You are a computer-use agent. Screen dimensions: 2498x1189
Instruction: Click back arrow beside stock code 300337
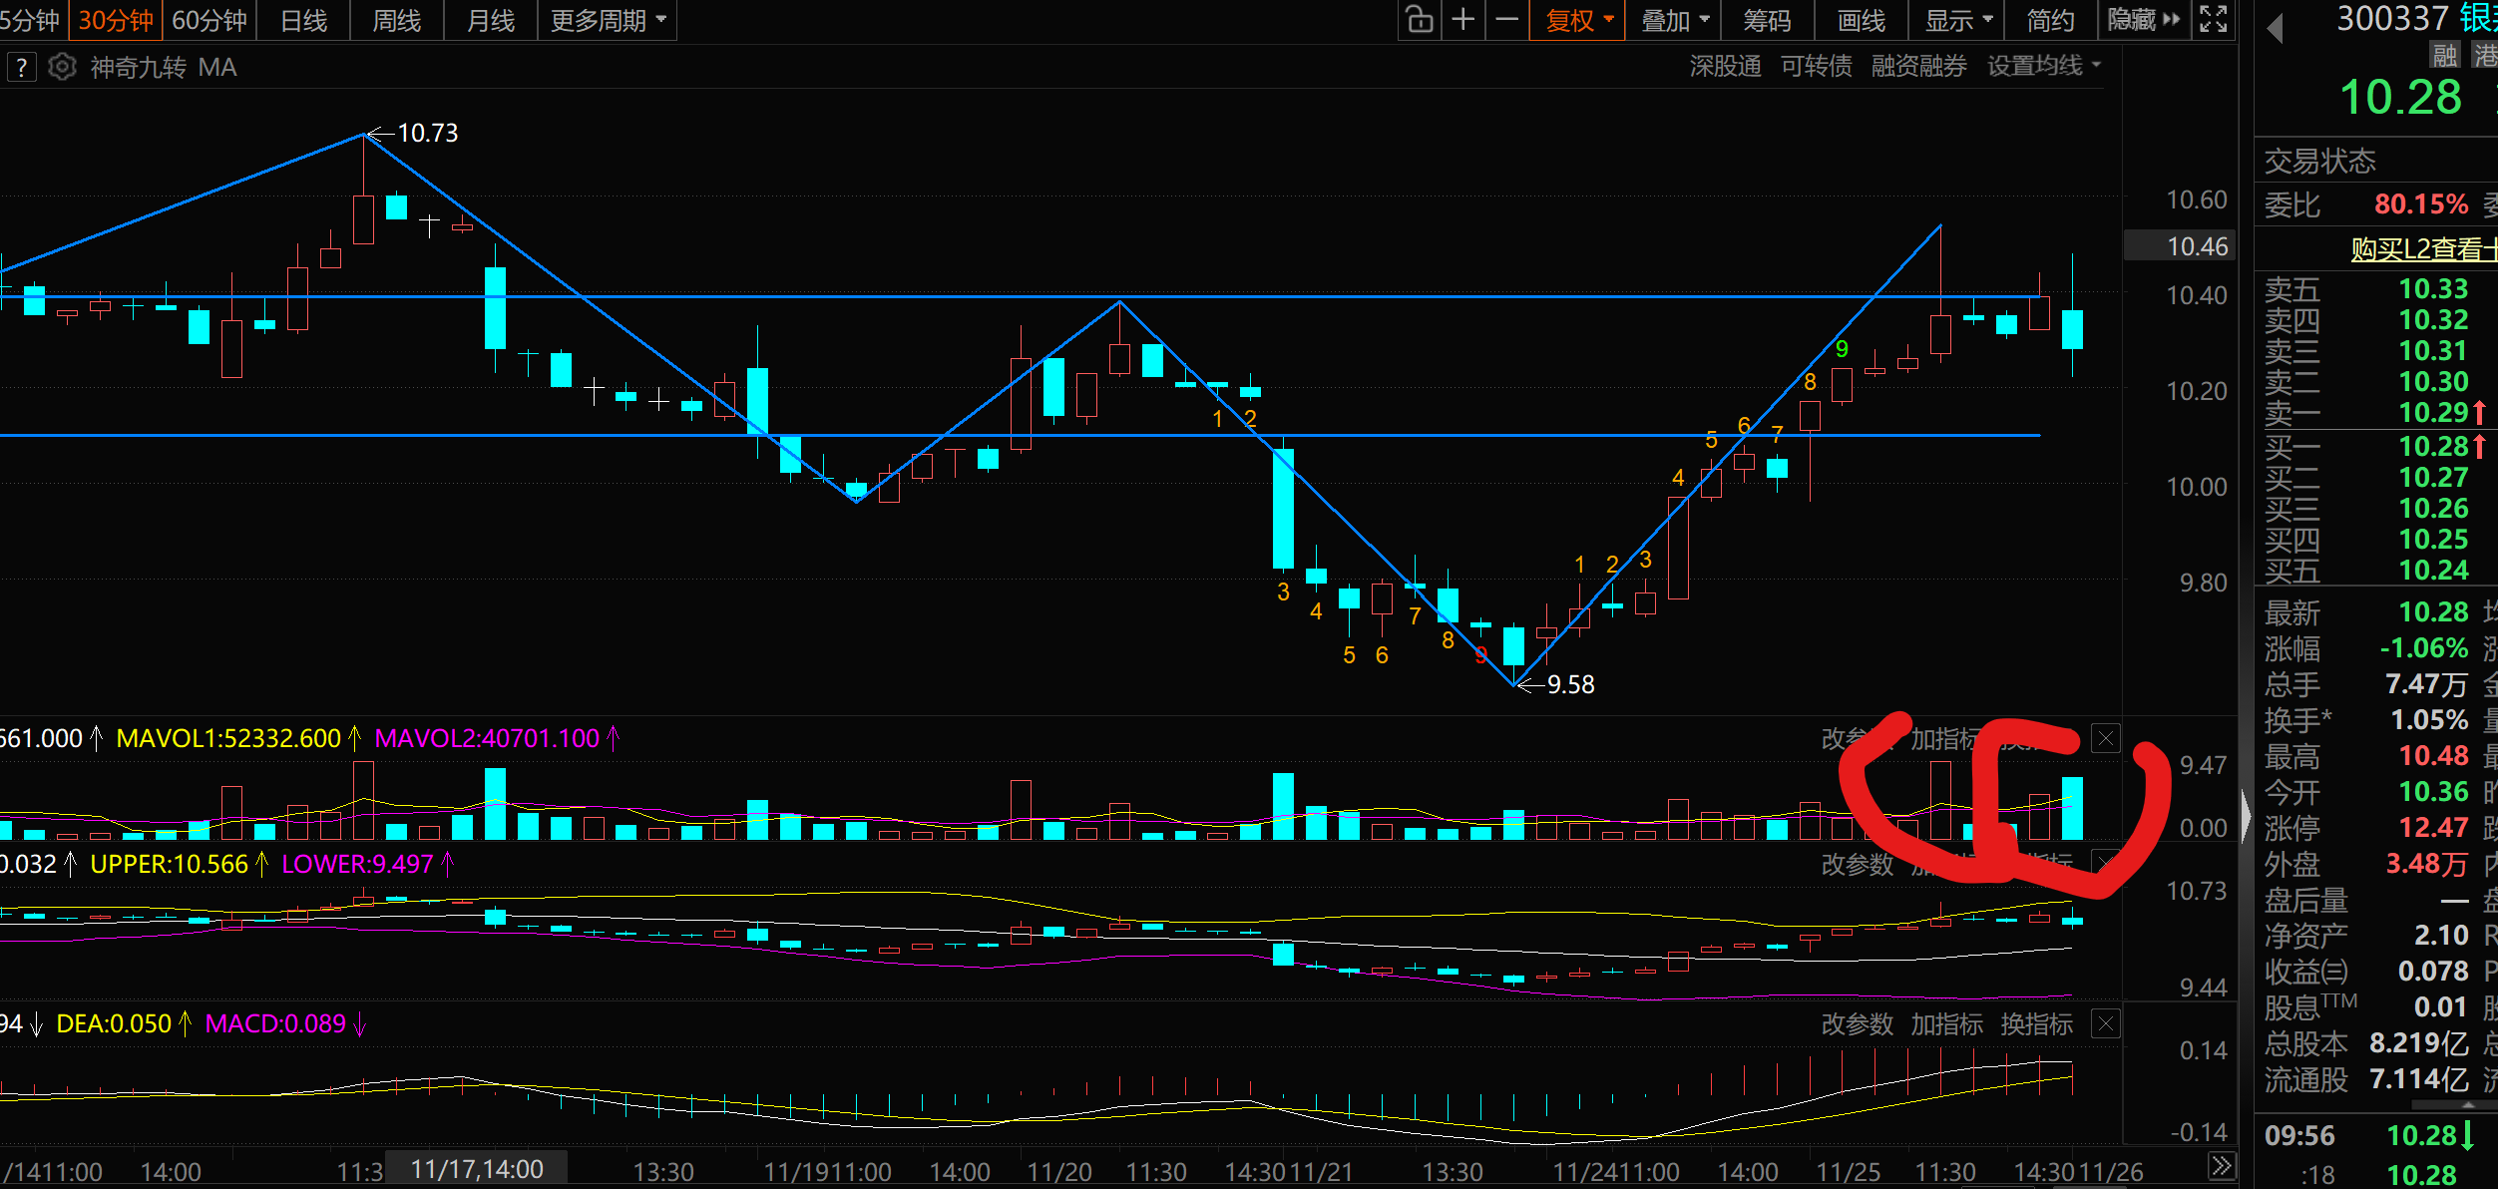2276,28
